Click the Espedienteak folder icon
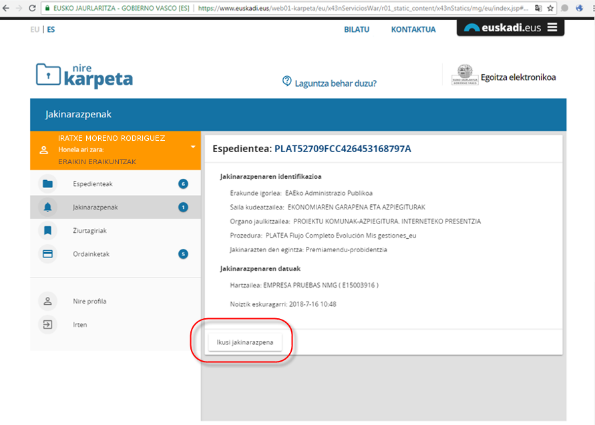 point(47,184)
